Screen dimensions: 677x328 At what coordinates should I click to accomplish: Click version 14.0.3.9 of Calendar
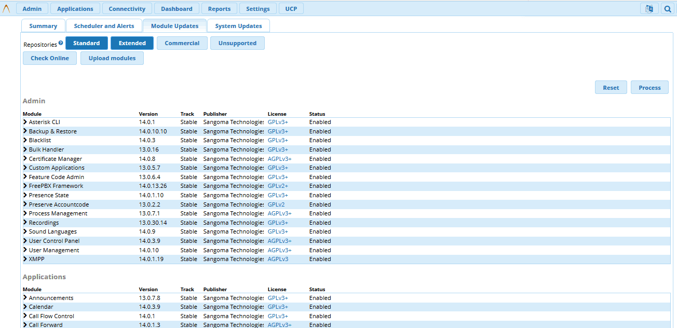[150, 307]
